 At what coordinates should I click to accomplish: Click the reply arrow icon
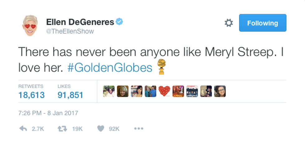[x=23, y=128]
